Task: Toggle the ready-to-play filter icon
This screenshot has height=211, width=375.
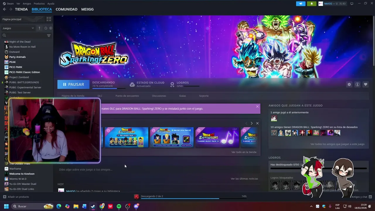Action: click(51, 28)
